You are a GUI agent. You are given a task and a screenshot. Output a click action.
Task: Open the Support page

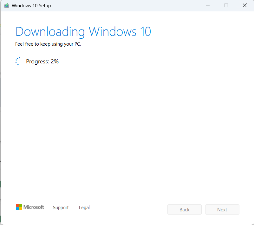click(61, 208)
